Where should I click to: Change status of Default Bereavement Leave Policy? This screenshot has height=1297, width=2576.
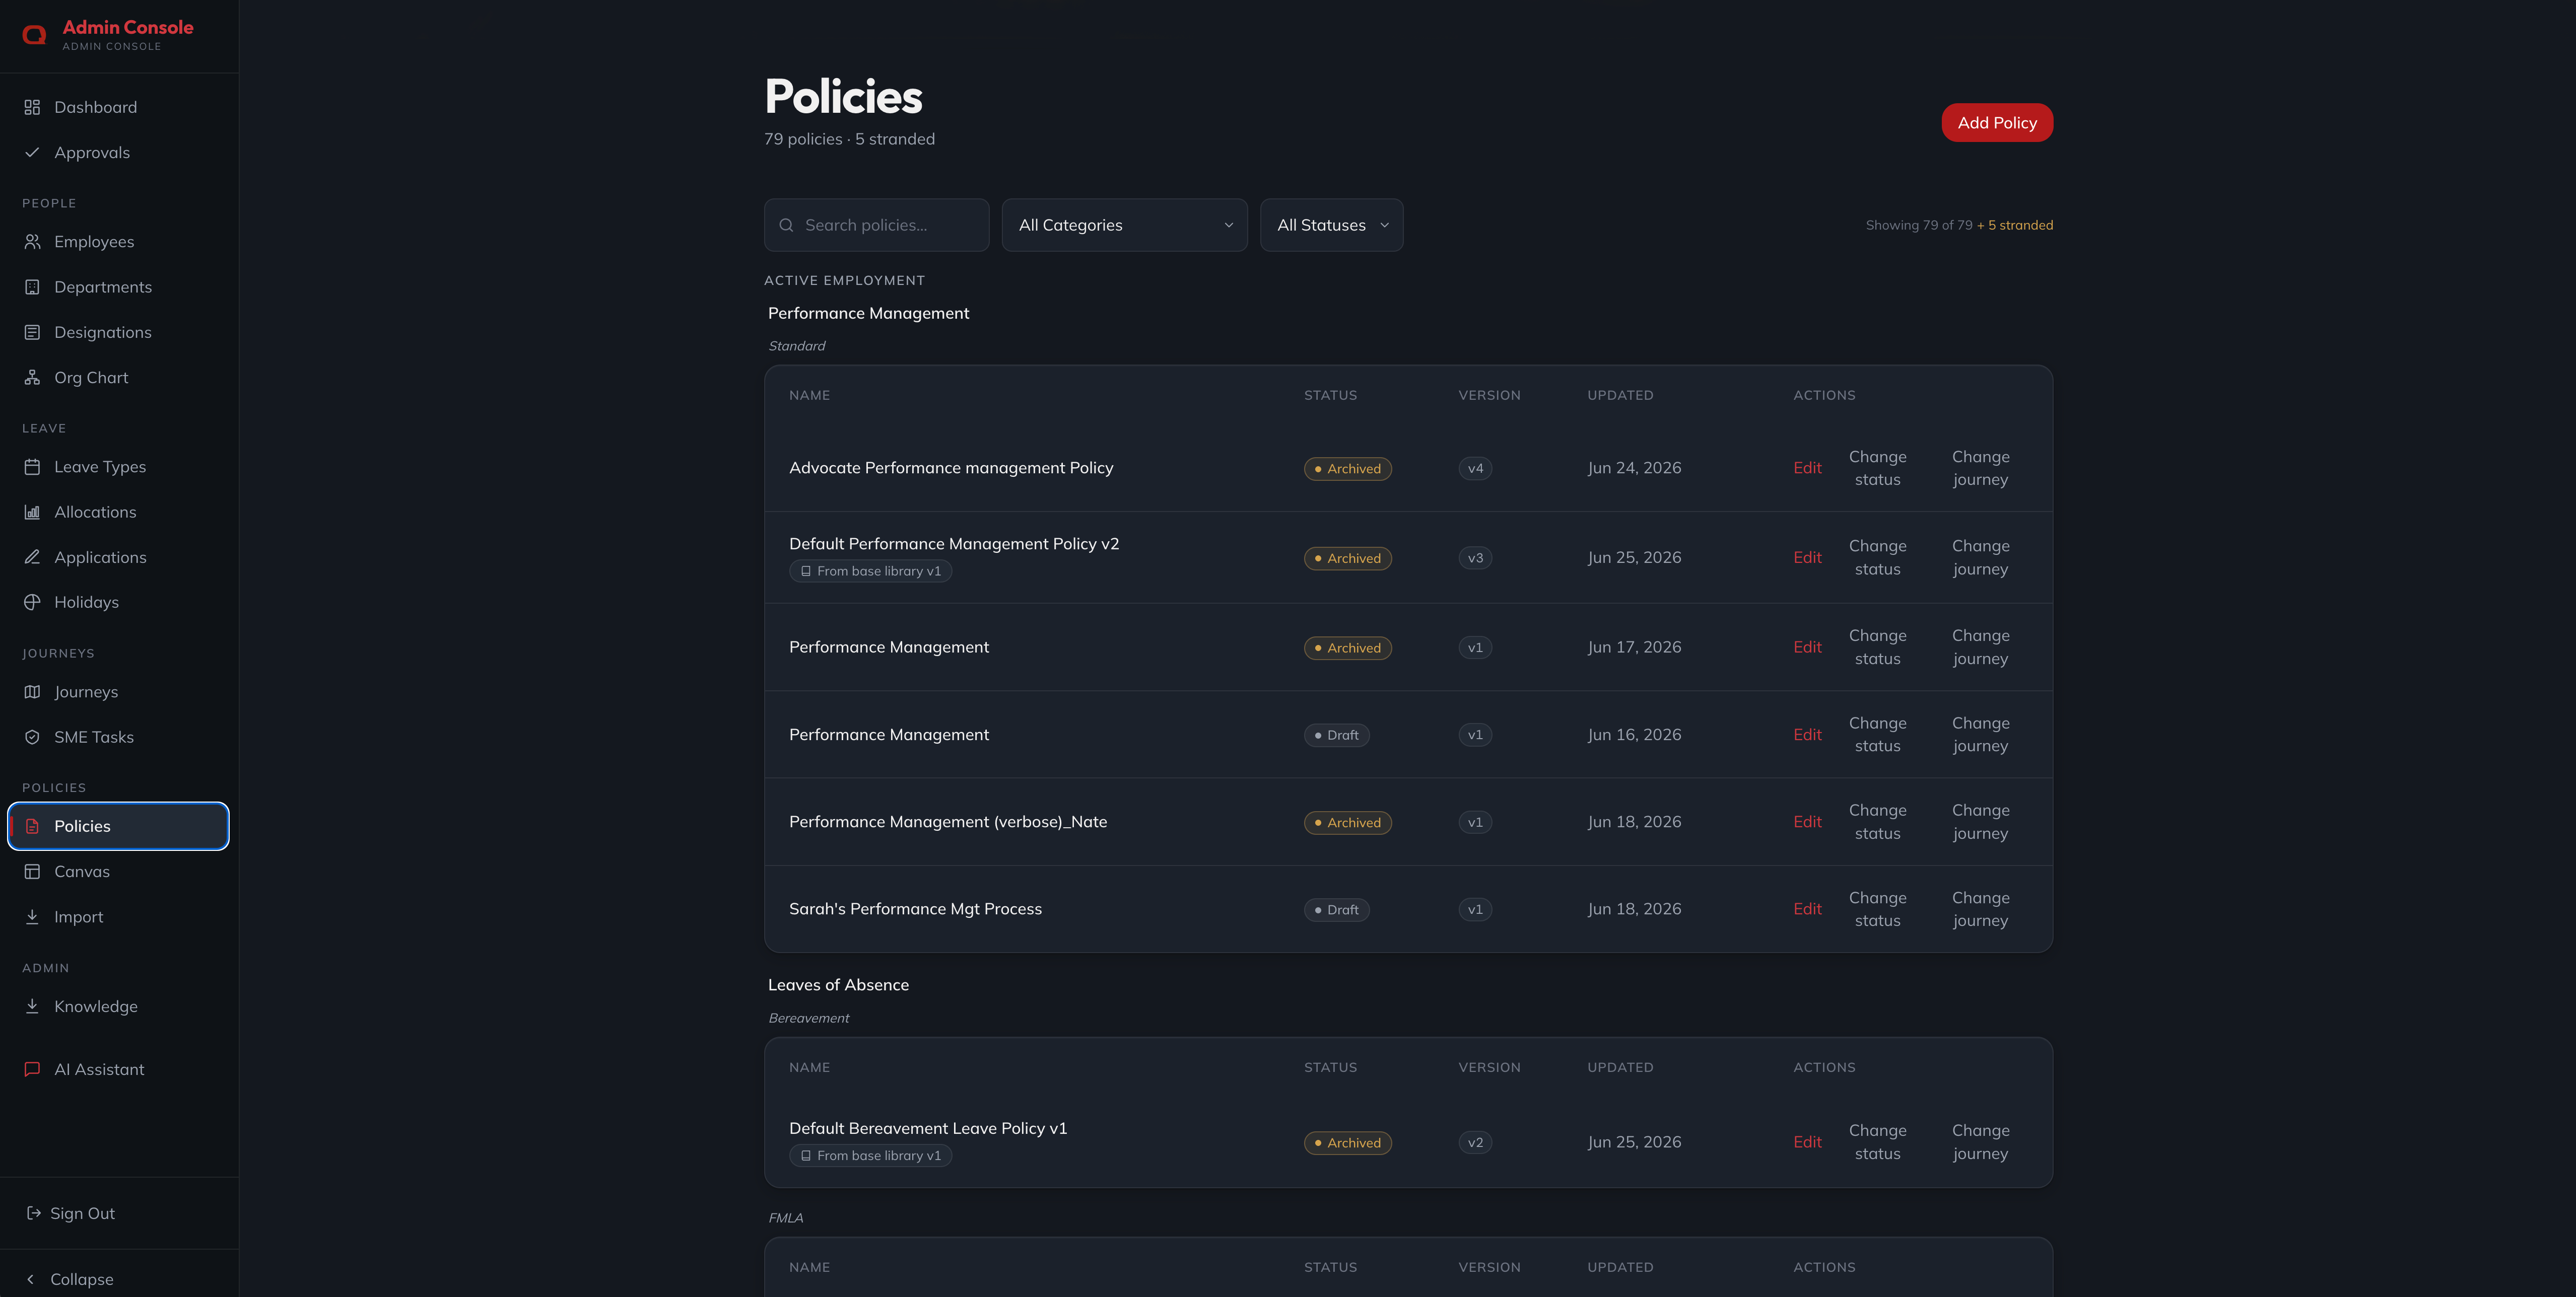1877,1142
